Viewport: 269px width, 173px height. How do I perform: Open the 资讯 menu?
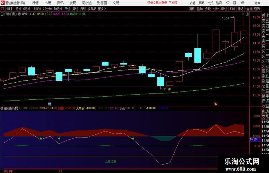(x=60, y=3)
